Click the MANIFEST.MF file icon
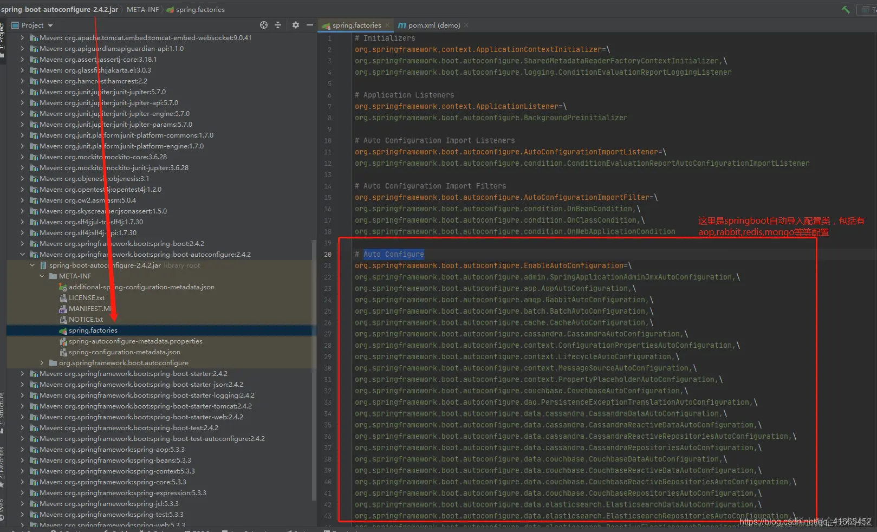This screenshot has height=532, width=877. (x=63, y=309)
